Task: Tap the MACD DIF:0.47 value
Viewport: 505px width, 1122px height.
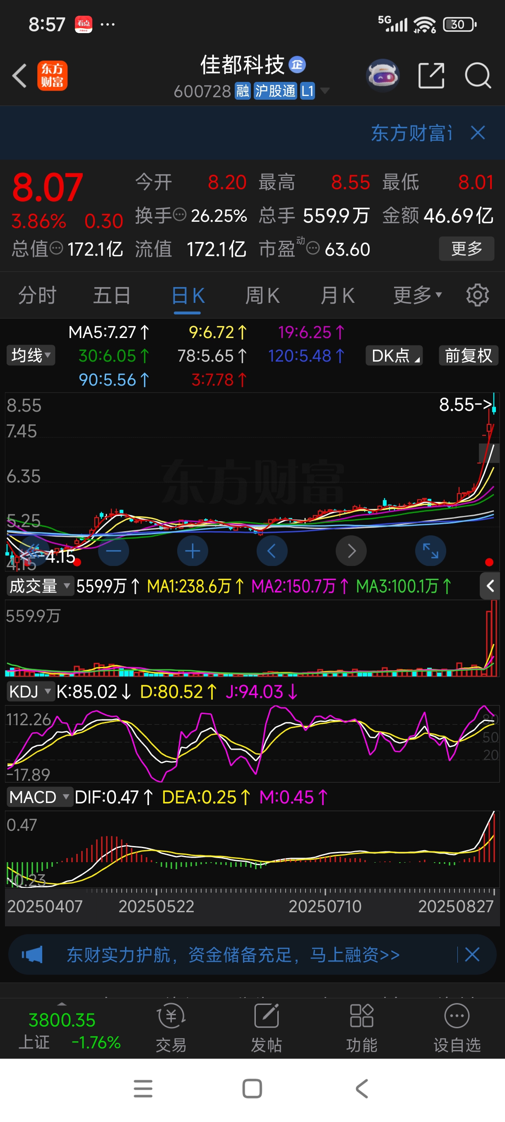Action: (x=114, y=797)
